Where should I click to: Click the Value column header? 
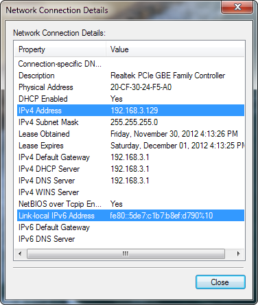[x=175, y=49]
